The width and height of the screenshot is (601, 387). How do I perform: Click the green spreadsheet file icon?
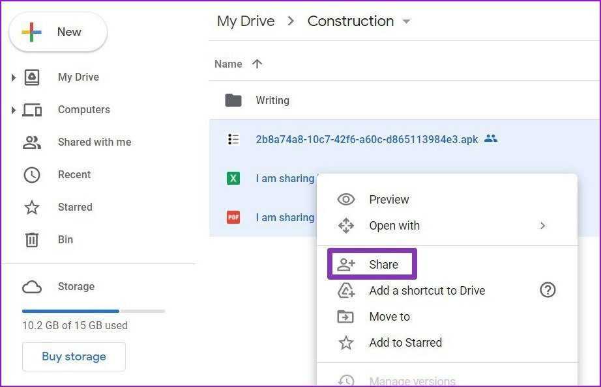tap(233, 178)
